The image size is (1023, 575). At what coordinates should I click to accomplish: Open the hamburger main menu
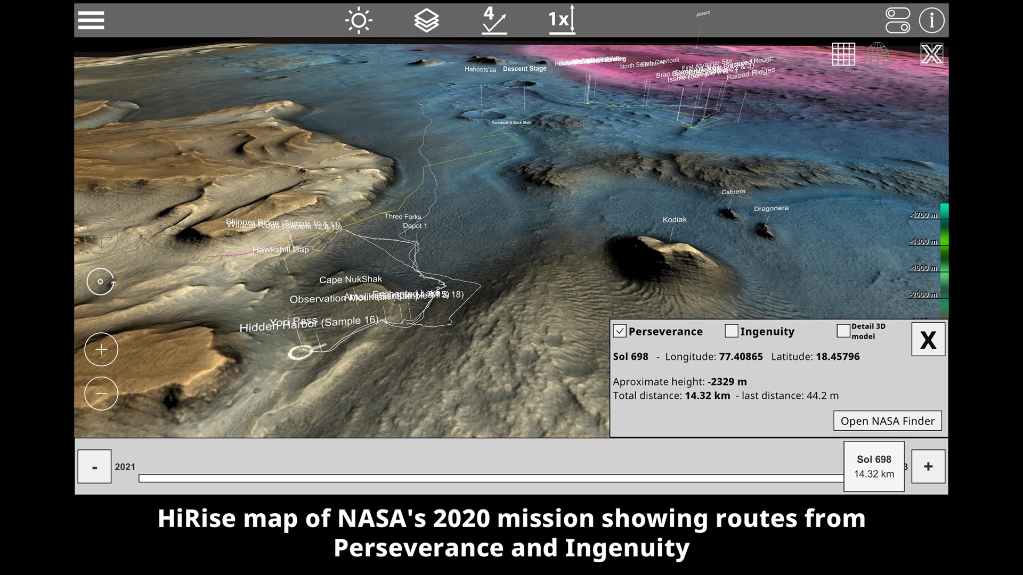click(x=91, y=20)
